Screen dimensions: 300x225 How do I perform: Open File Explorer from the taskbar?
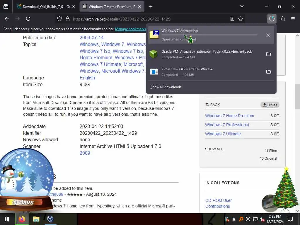pos(36,219)
